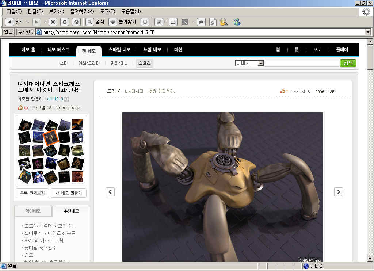
Task: Show previous image with left arrow
Action: pos(110,192)
